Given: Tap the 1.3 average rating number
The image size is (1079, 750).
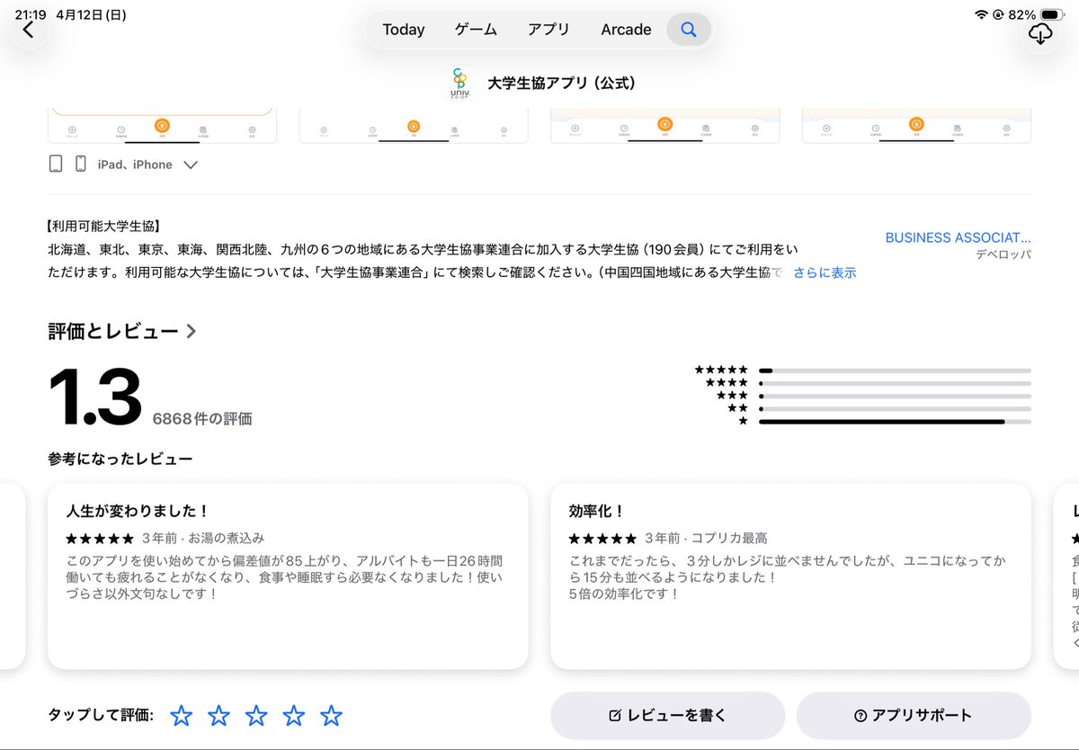Looking at the screenshot, I should click(x=94, y=397).
